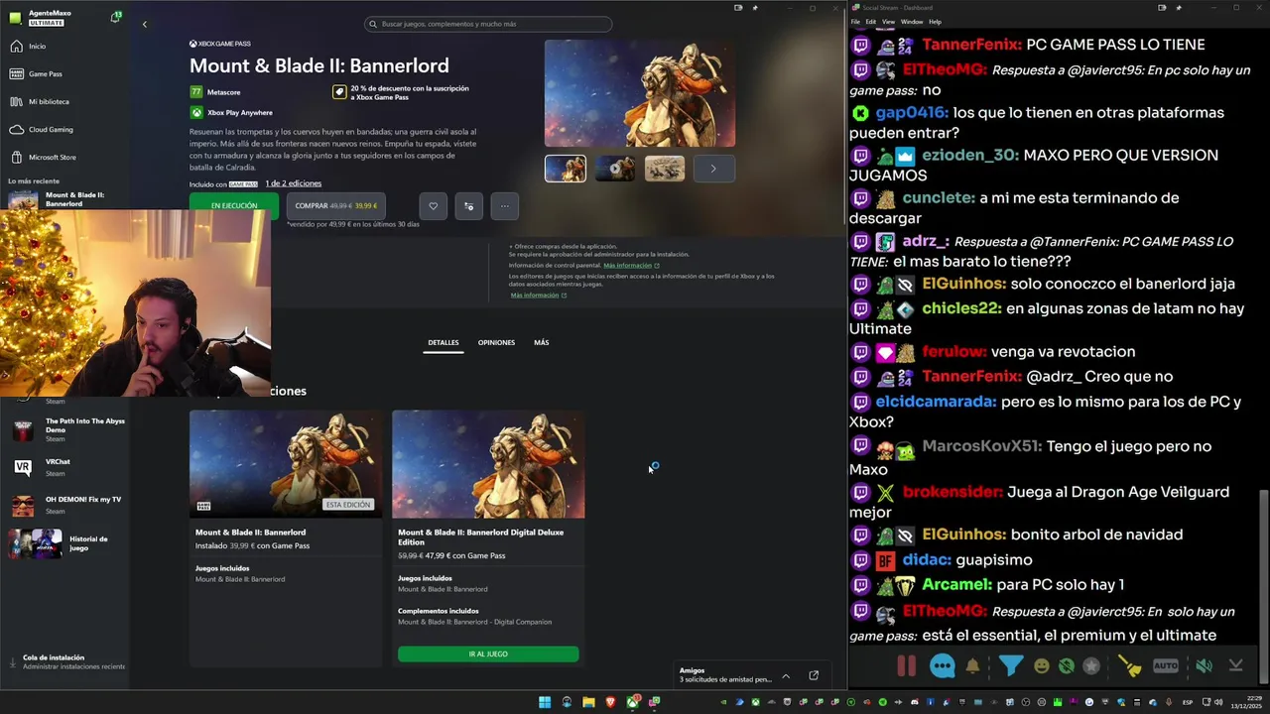Open the Xbox app on the taskbar

(633, 702)
